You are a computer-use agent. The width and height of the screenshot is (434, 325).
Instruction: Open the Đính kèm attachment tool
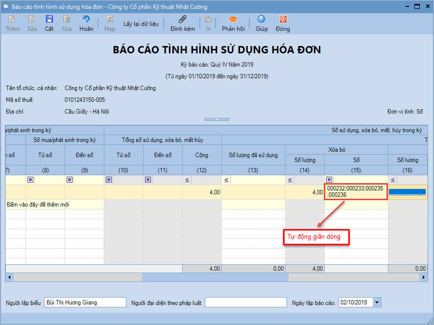pos(182,20)
